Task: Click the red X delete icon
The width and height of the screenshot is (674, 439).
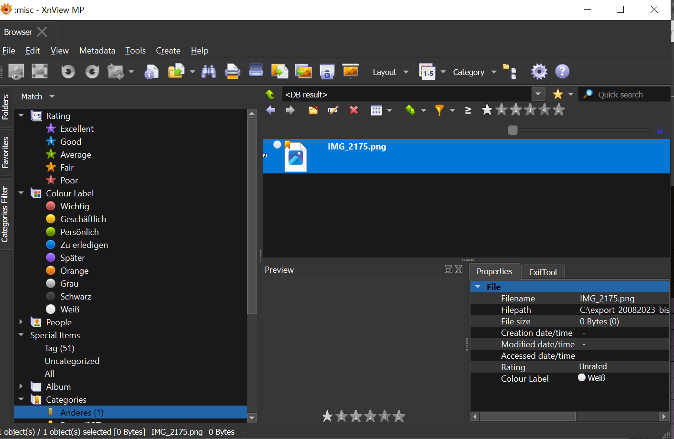Action: tap(353, 110)
